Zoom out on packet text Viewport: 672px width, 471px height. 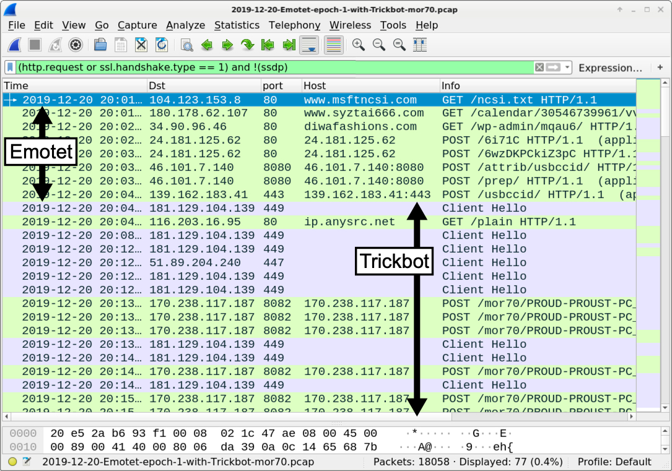point(379,45)
